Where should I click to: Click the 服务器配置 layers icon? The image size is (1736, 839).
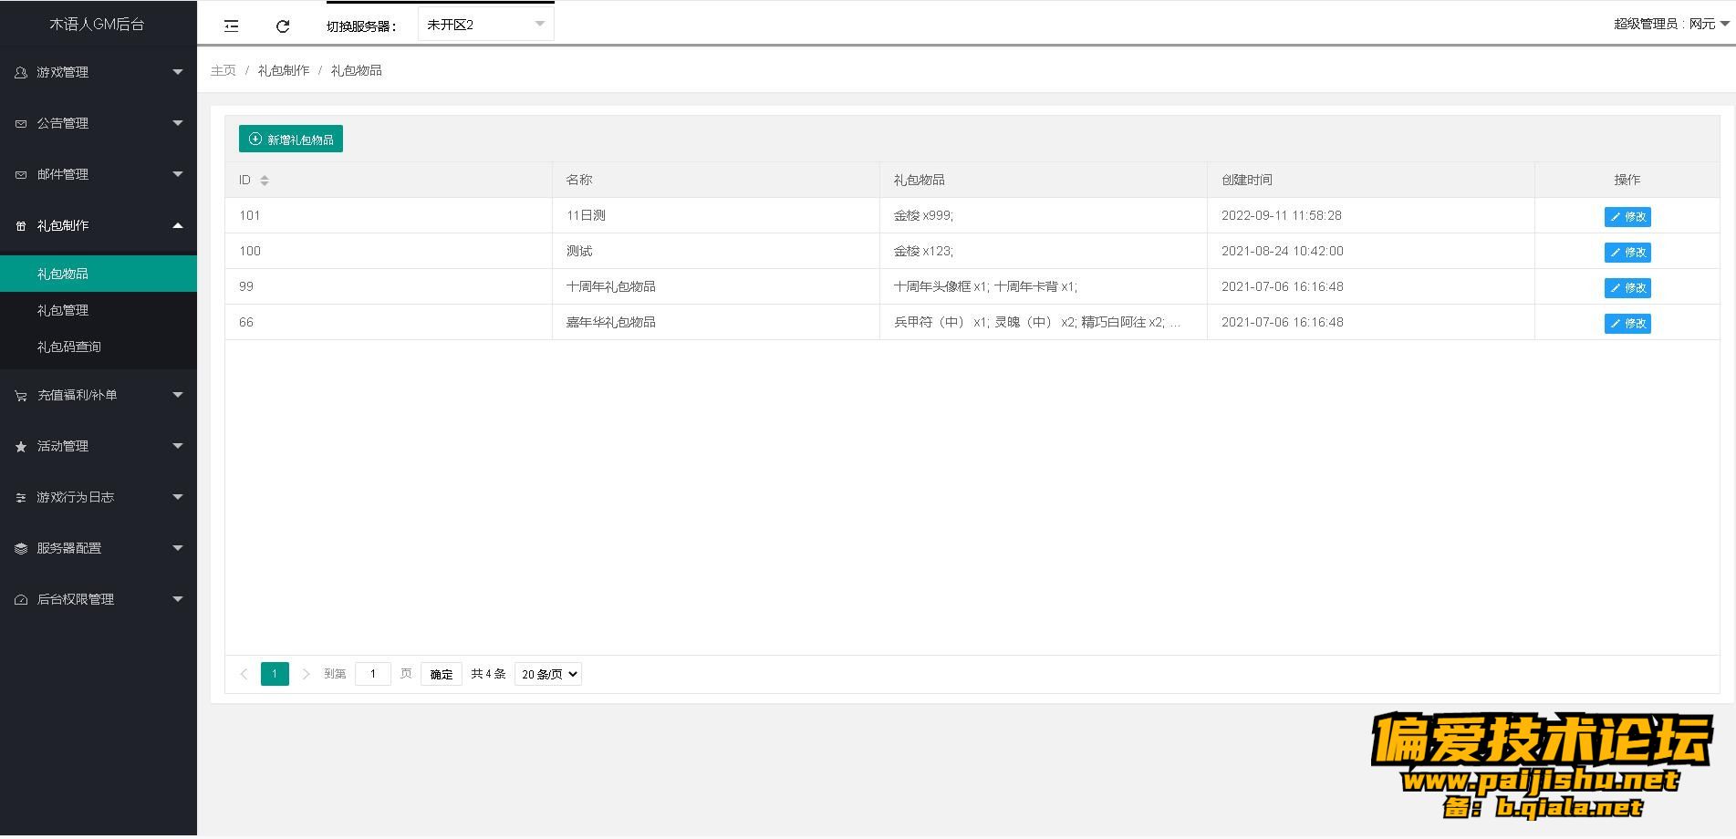pyautogui.click(x=21, y=549)
